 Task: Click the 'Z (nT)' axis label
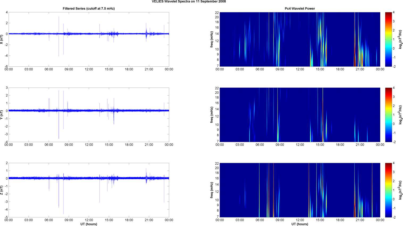2,190
